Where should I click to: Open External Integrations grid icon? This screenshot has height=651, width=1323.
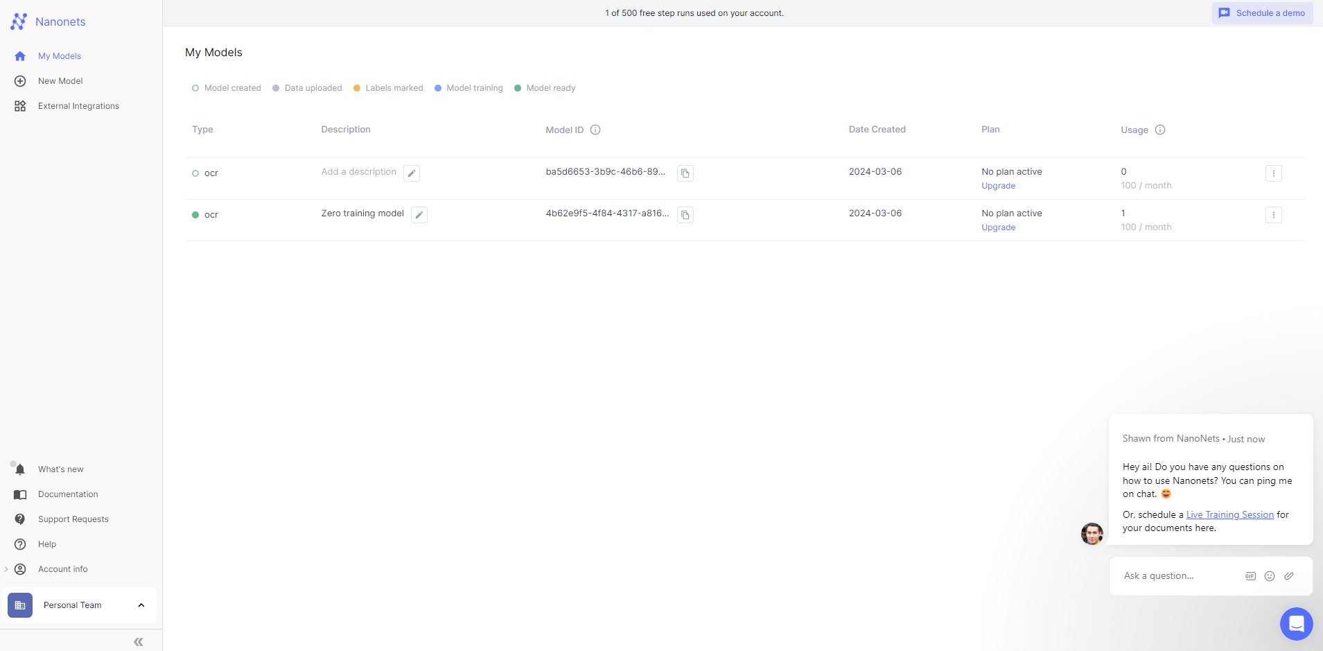point(20,106)
